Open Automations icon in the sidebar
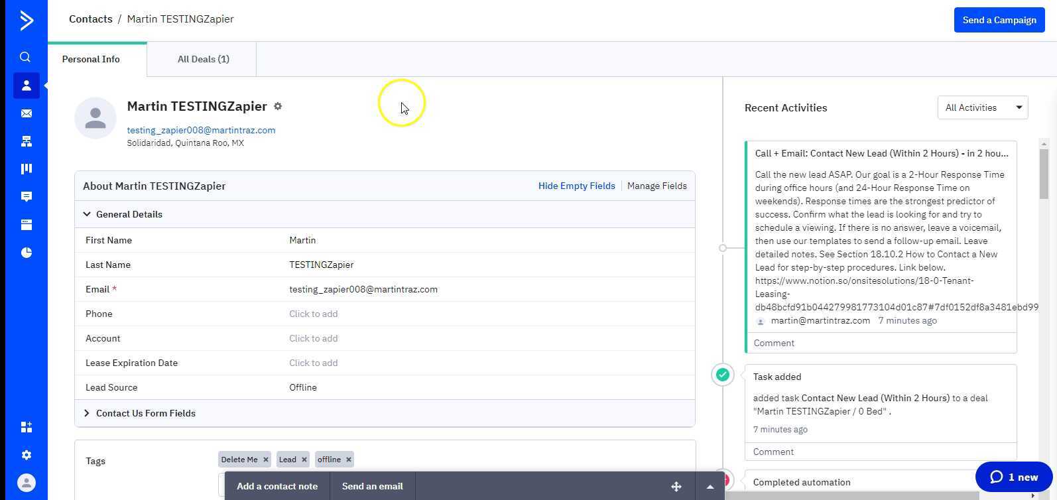Image resolution: width=1057 pixels, height=500 pixels. pos(26,141)
